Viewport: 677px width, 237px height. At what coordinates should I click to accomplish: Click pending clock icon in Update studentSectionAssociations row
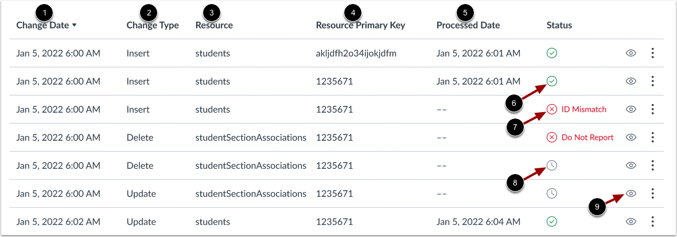coord(551,193)
